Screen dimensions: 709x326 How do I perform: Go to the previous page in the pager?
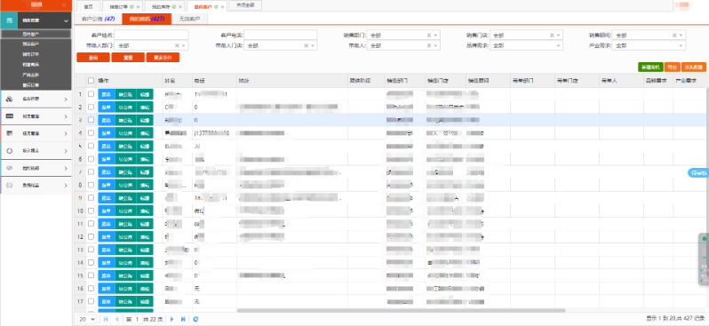[116, 319]
